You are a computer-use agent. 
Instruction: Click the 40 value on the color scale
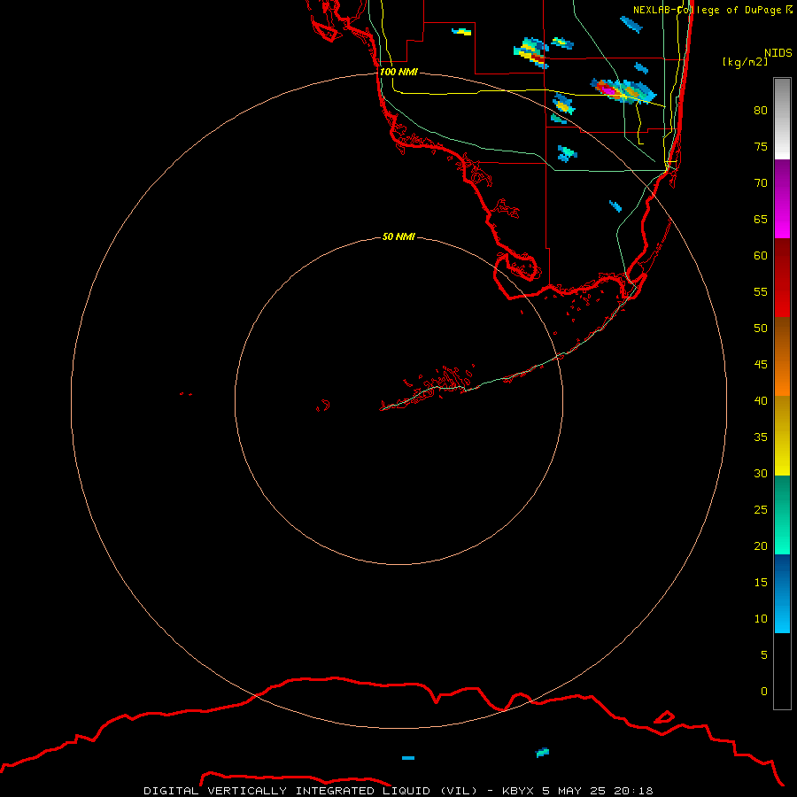click(761, 401)
